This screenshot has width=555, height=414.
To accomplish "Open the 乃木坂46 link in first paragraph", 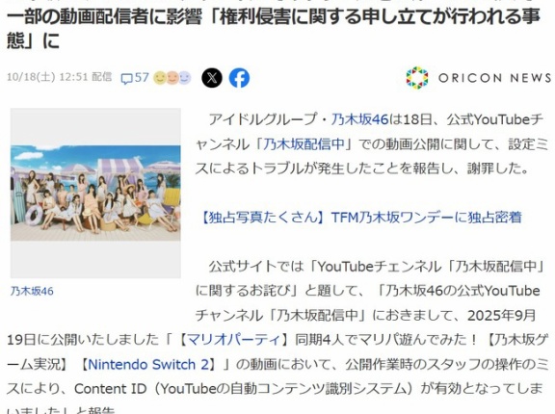I will [x=359, y=119].
